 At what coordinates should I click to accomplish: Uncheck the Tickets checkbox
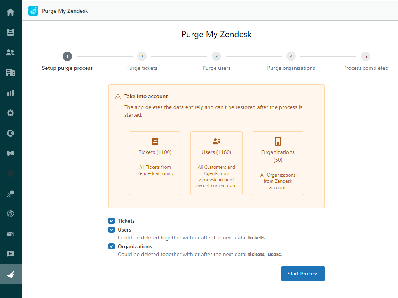(x=112, y=220)
